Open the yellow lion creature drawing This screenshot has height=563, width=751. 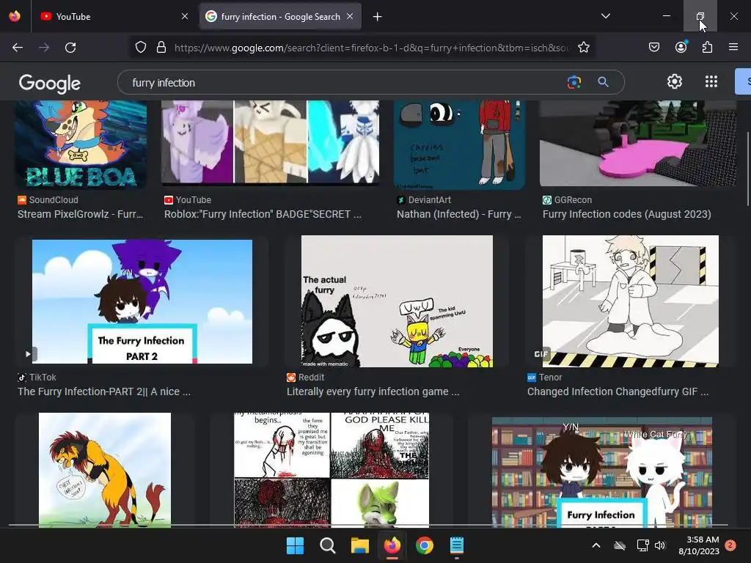click(104, 470)
